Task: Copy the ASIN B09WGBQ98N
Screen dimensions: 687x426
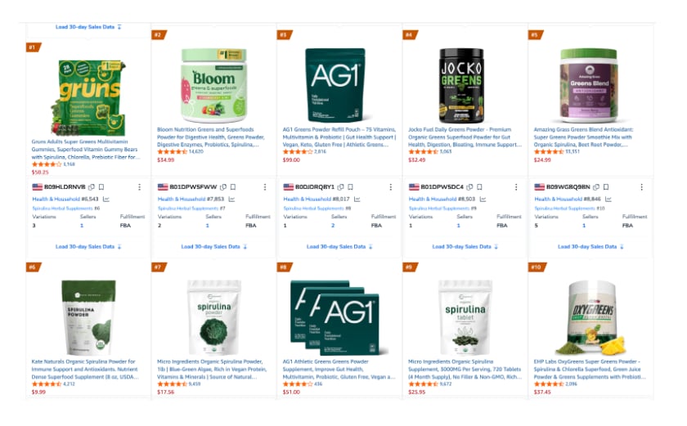Action: (596, 187)
